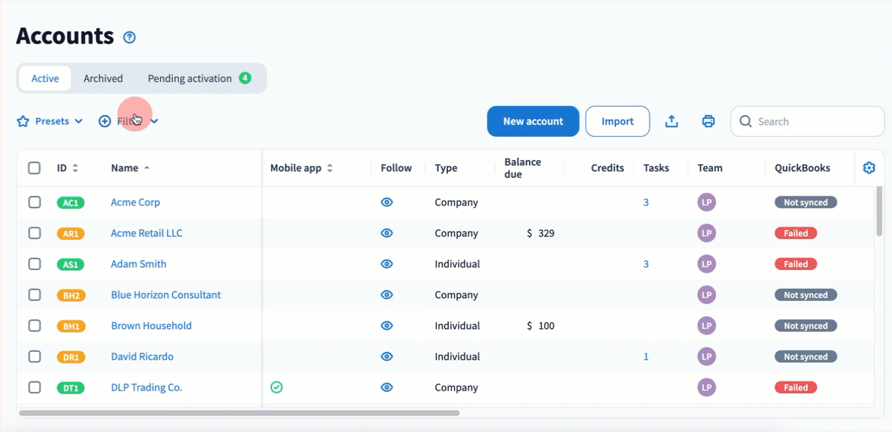
Task: Click the New account button
Action: tap(532, 121)
